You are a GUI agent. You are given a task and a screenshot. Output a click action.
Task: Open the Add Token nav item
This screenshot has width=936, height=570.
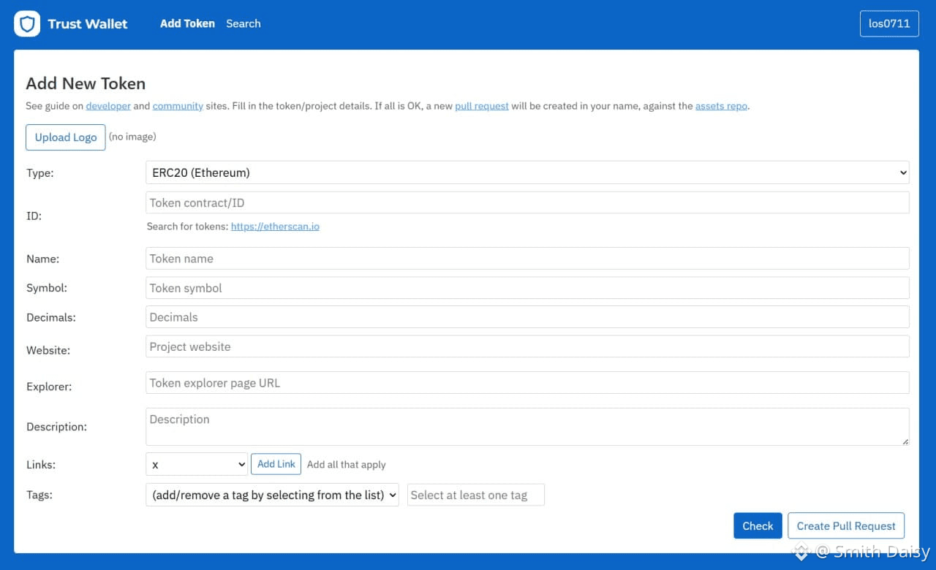click(187, 23)
